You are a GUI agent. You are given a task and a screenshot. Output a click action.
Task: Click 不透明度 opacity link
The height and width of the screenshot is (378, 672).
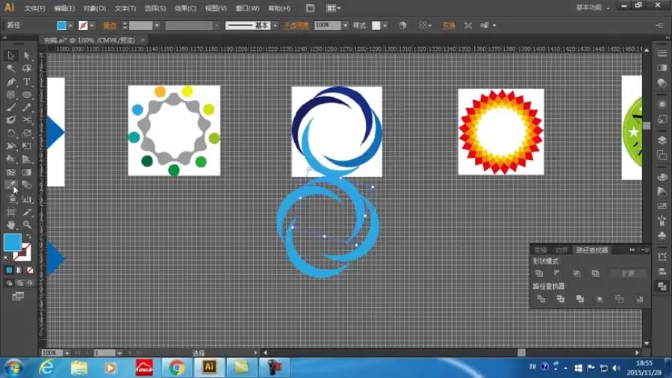[296, 25]
